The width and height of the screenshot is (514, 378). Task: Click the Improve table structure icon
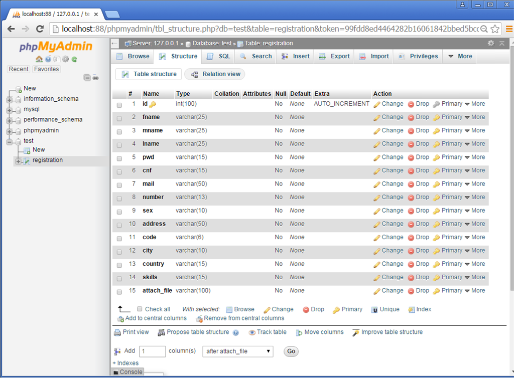(356, 332)
